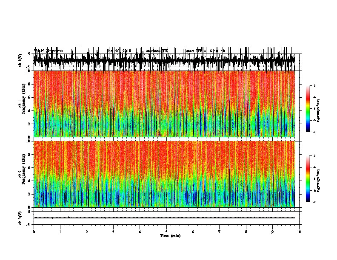Click the '7' tick on the time axis
The width and height of the screenshot is (337, 260).
click(220, 232)
